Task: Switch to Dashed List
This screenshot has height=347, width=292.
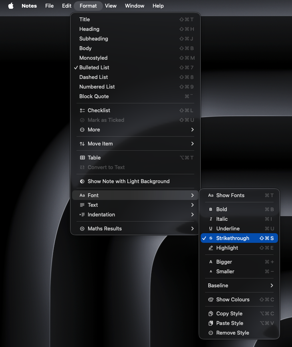Action: (x=135, y=77)
